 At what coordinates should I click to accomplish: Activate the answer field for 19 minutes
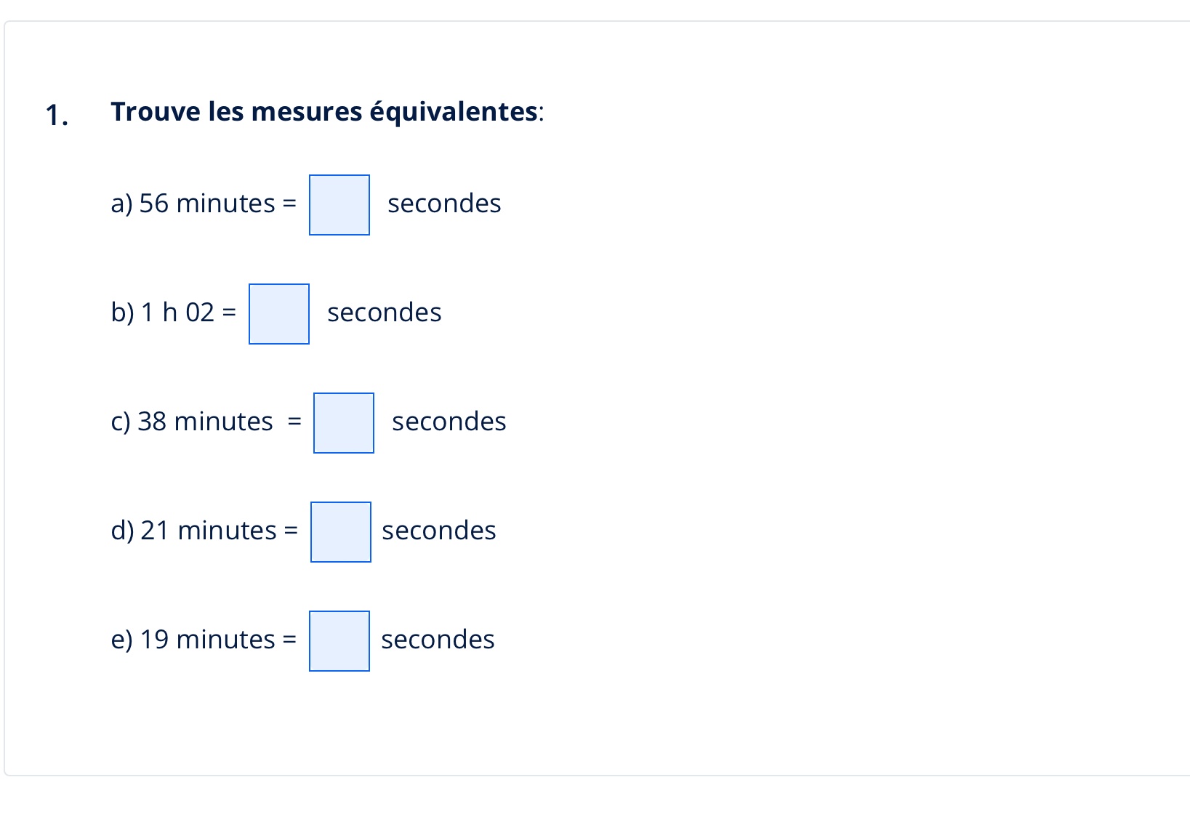pos(339,641)
